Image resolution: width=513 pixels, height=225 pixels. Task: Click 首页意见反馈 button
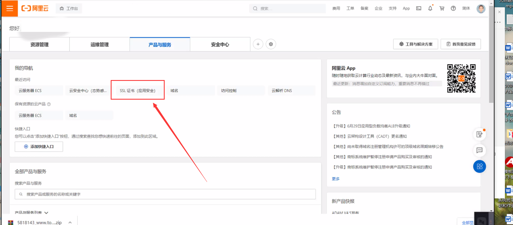tap(461, 44)
